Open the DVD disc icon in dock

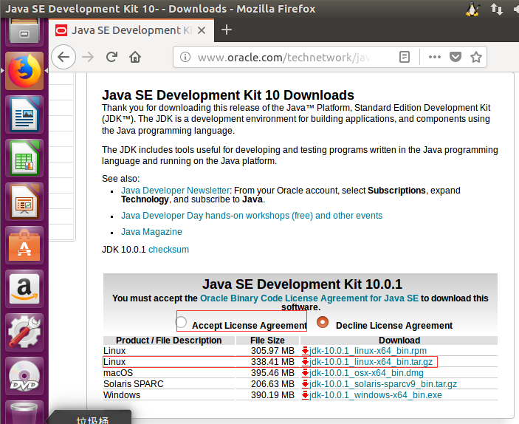coord(24,376)
